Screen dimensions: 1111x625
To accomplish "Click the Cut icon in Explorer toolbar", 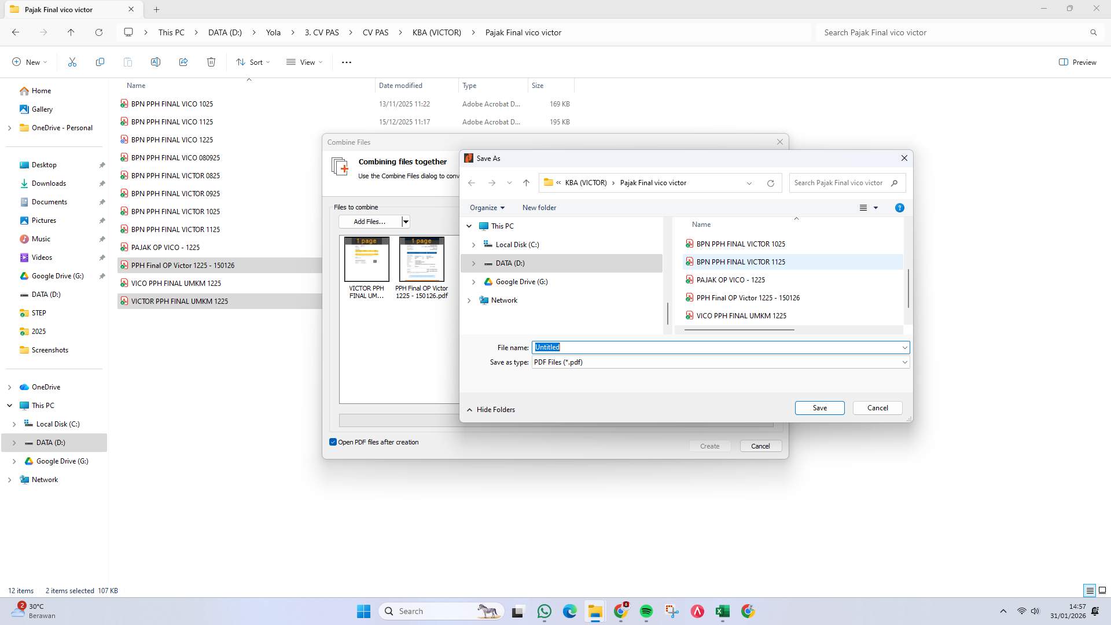I will (x=72, y=62).
